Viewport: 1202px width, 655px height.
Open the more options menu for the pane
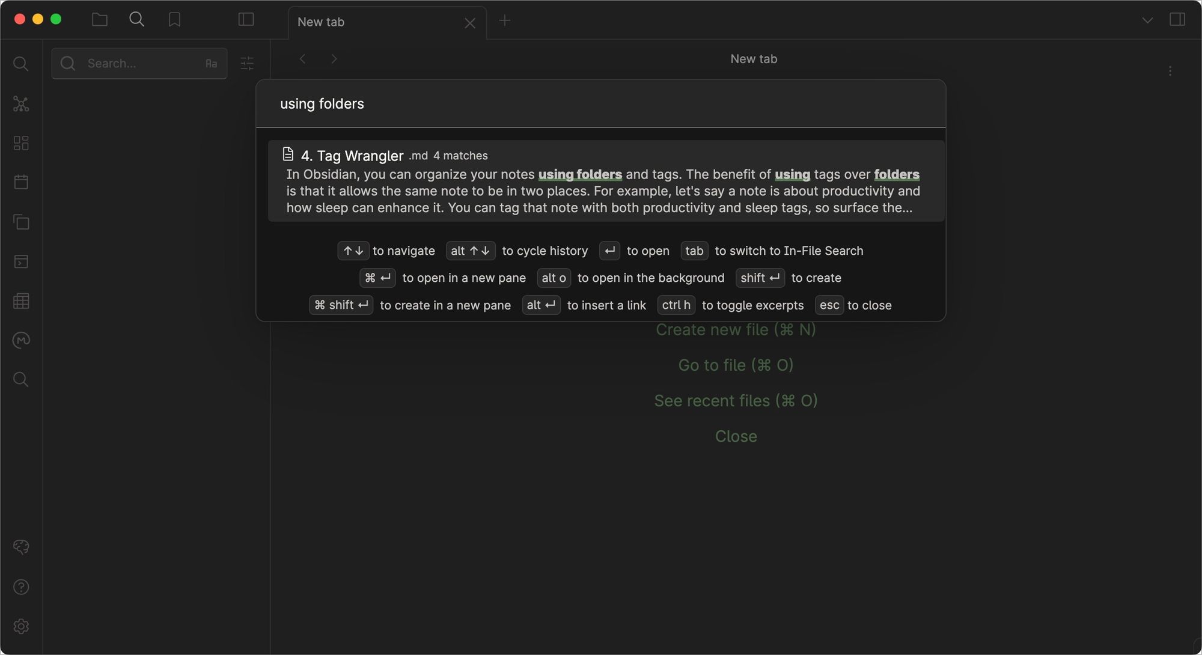coord(1170,70)
